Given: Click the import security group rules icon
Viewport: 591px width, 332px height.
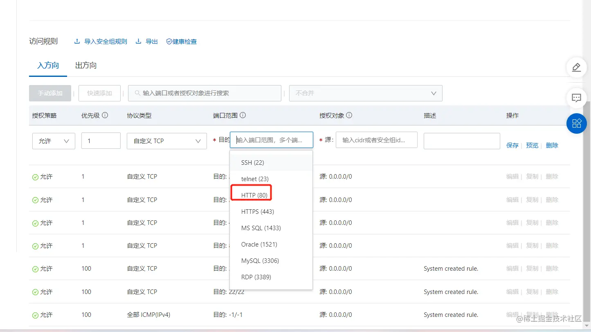Looking at the screenshot, I should click(77, 41).
